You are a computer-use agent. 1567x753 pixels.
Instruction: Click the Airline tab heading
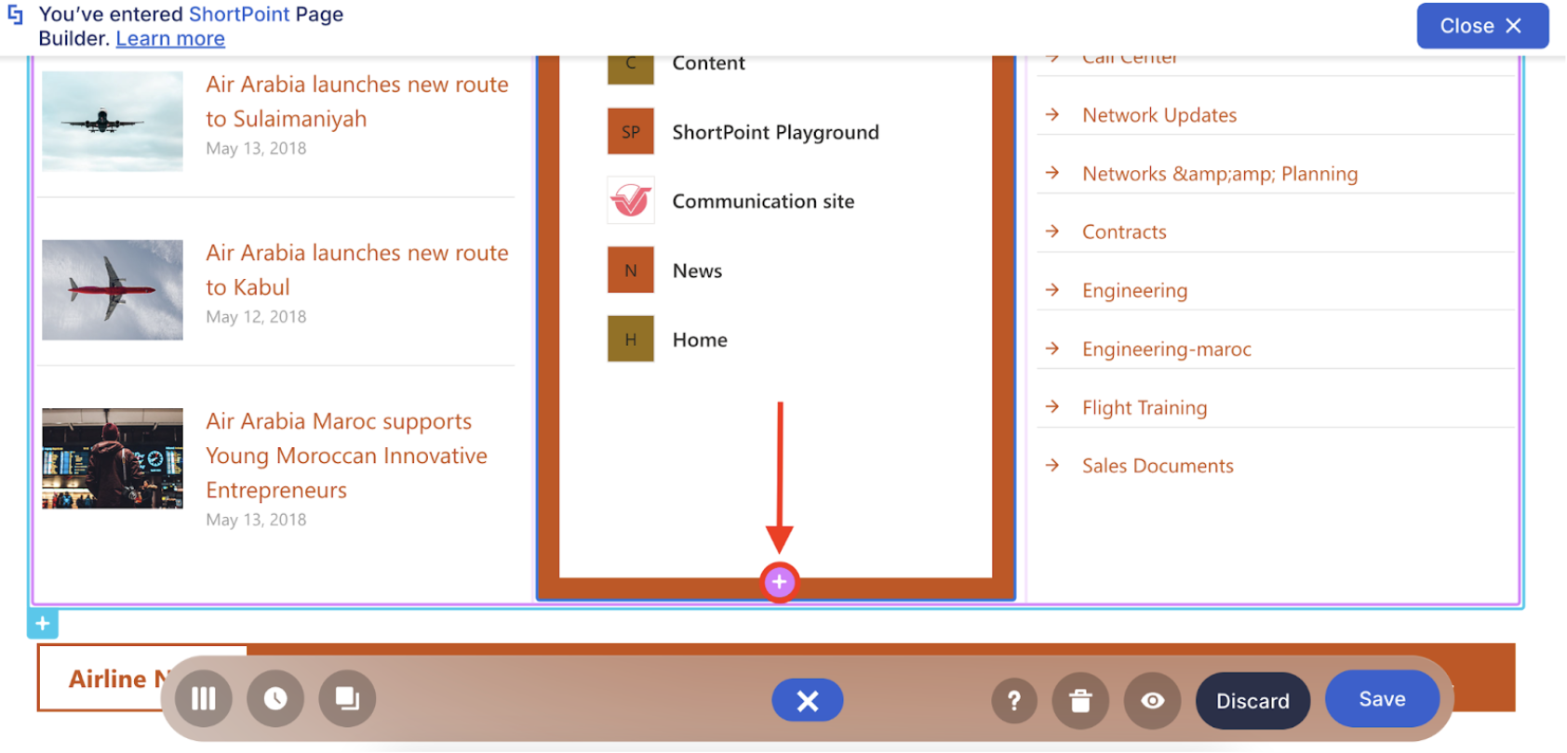pos(119,680)
